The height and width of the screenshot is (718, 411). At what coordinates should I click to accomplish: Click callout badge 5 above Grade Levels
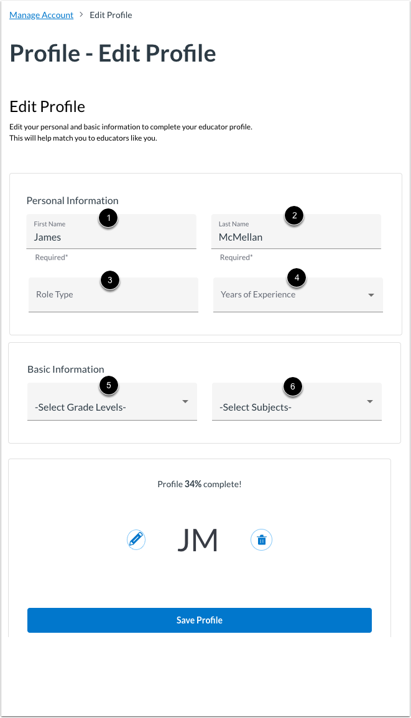pyautogui.click(x=109, y=386)
